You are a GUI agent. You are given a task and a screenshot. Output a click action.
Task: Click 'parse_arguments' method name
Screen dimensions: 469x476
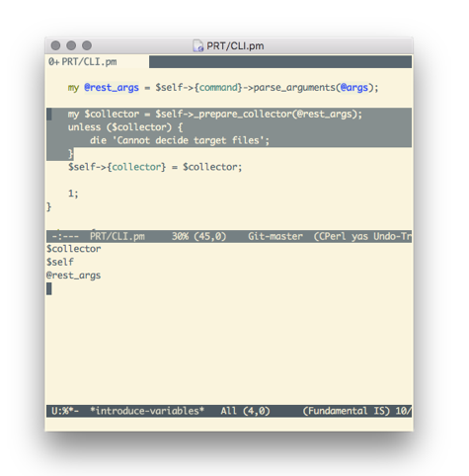(294, 88)
